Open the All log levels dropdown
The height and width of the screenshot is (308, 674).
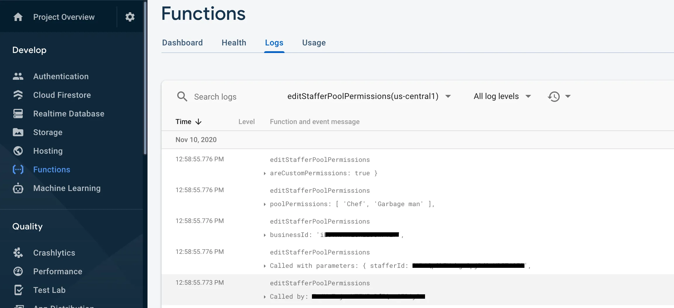[x=502, y=96]
